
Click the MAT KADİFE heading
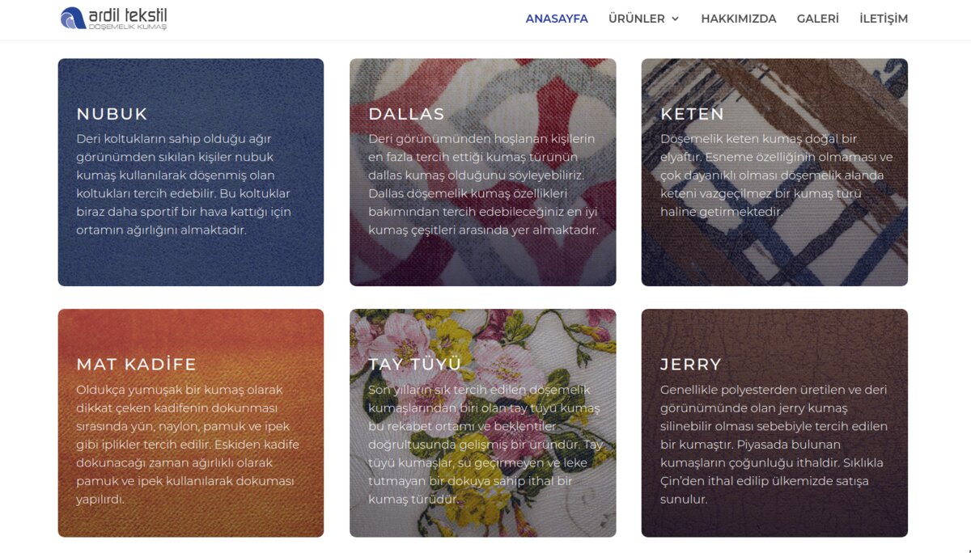(136, 365)
